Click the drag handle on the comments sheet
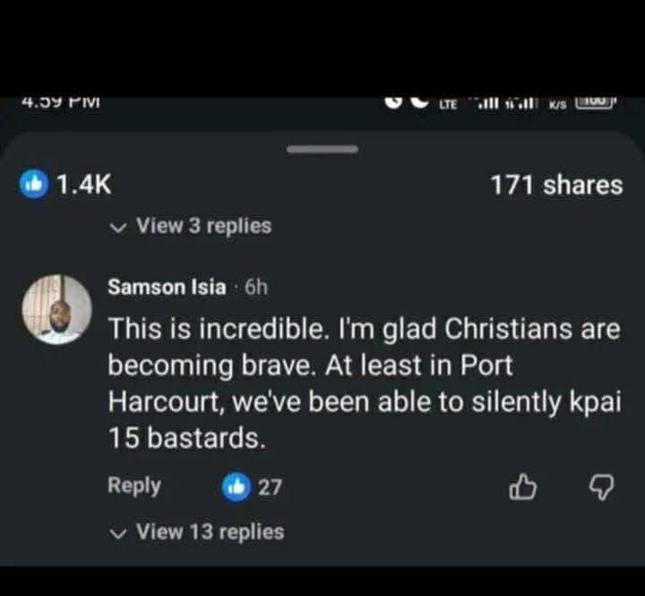Image resolution: width=645 pixels, height=596 pixels. tap(322, 149)
